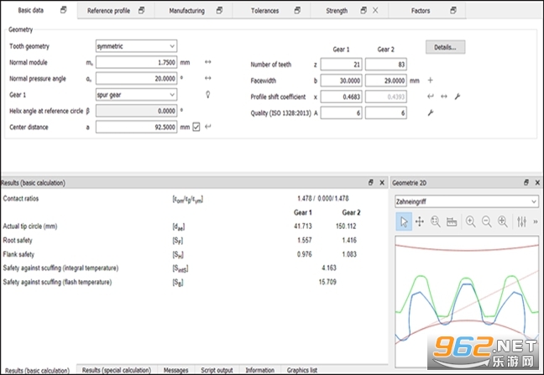
Task: Select the arrow pointer tool in Geometrie 2D
Action: 404,221
